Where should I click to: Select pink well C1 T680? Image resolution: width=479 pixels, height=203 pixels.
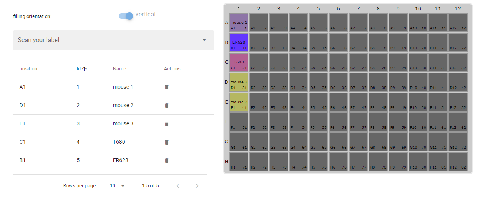point(239,62)
